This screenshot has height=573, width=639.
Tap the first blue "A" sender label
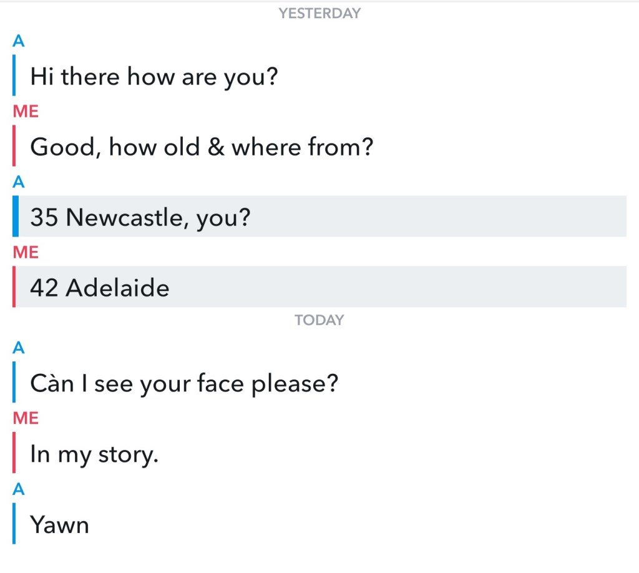pyautogui.click(x=19, y=41)
